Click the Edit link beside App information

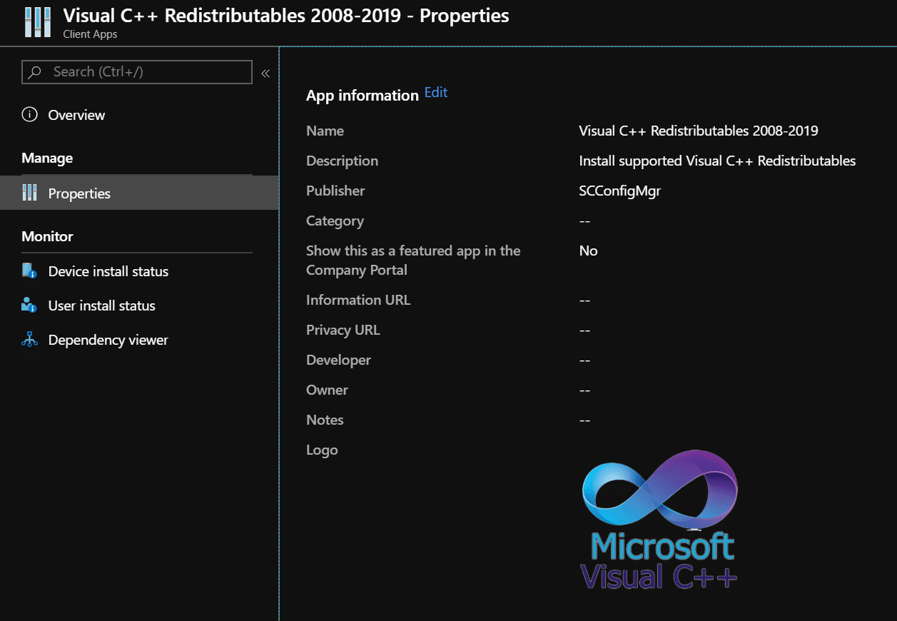[436, 92]
